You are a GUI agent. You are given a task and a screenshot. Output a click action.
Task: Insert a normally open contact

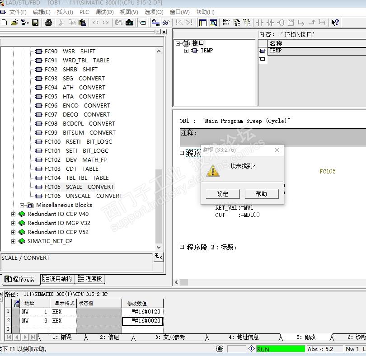pos(259,23)
